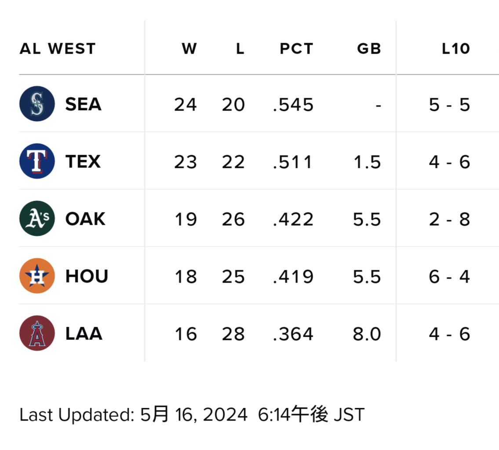
Task: Sort standings by L column header
Action: coord(240,49)
